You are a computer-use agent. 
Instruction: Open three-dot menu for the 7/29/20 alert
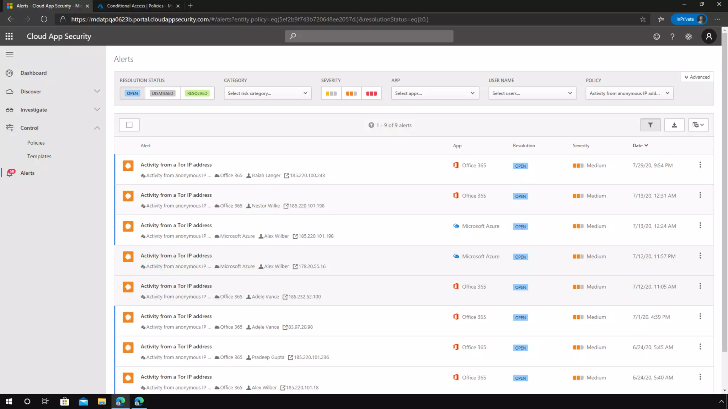pos(700,165)
